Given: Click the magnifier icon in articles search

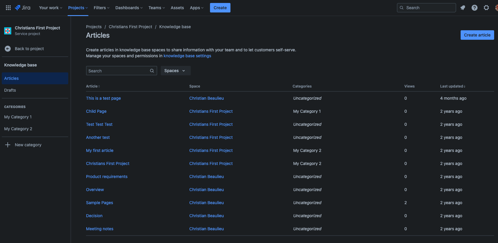Looking at the screenshot, I should (x=152, y=71).
